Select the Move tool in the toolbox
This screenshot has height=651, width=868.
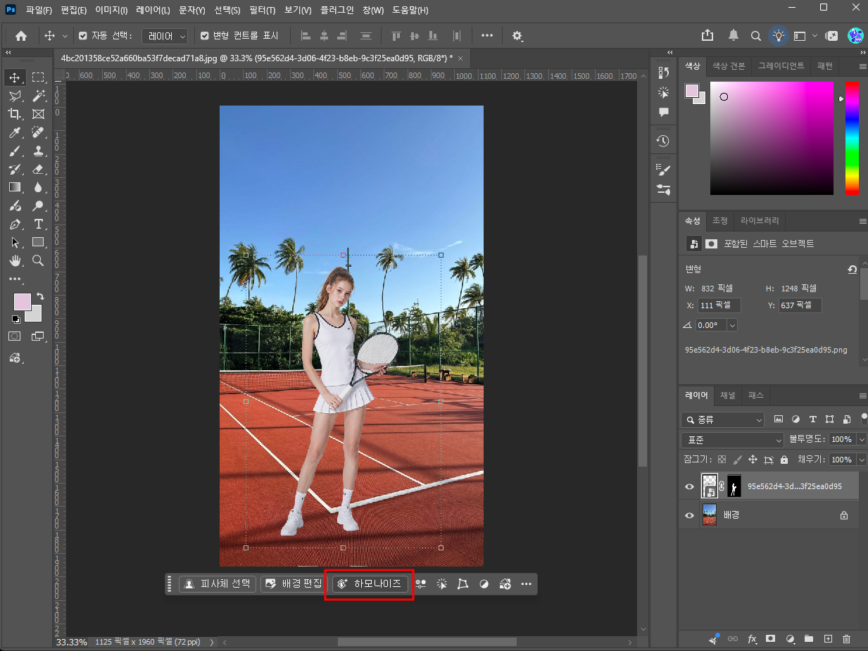coord(15,77)
